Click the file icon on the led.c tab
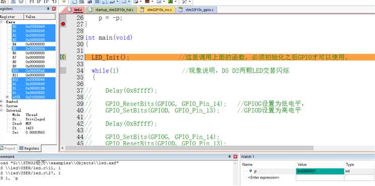This screenshot has height=186, width=375. (70, 10)
